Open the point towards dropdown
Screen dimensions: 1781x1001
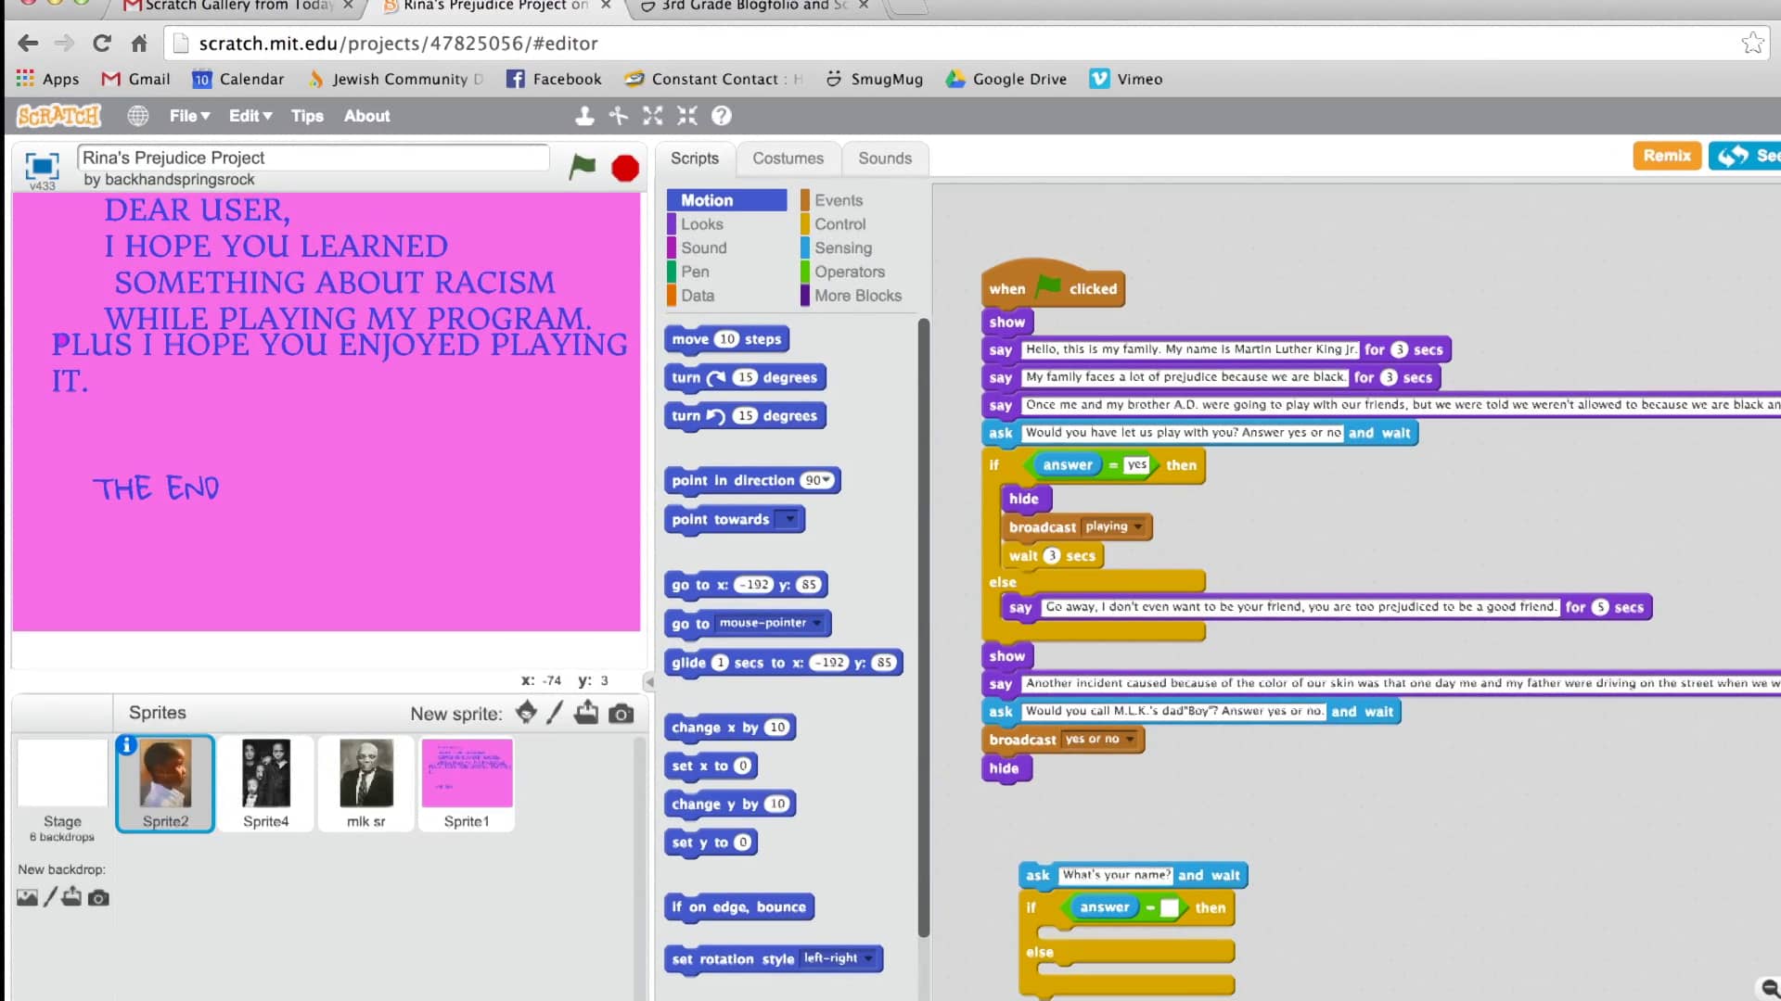(x=788, y=520)
